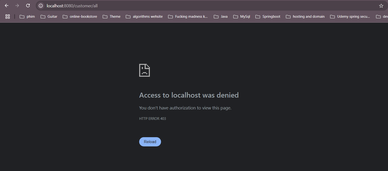Image resolution: width=388 pixels, height=171 pixels.
Task: Open the phim bookmark folder
Action: pos(27,16)
